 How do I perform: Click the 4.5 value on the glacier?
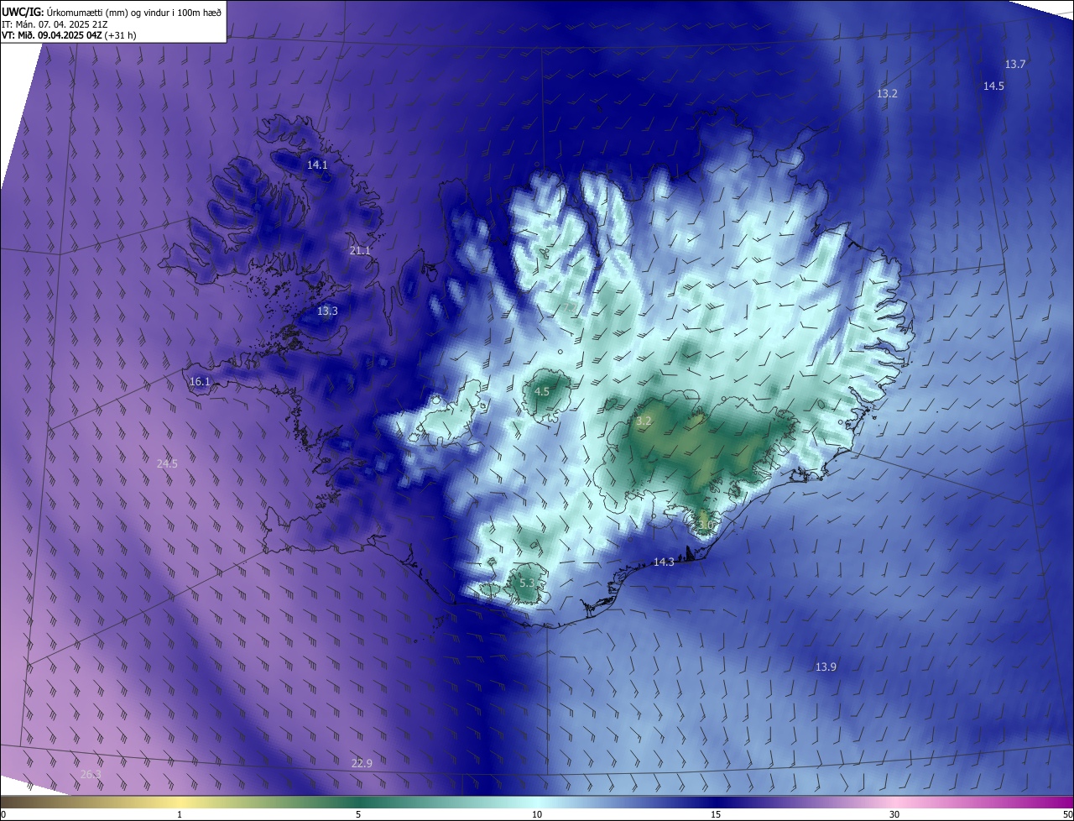[542, 392]
